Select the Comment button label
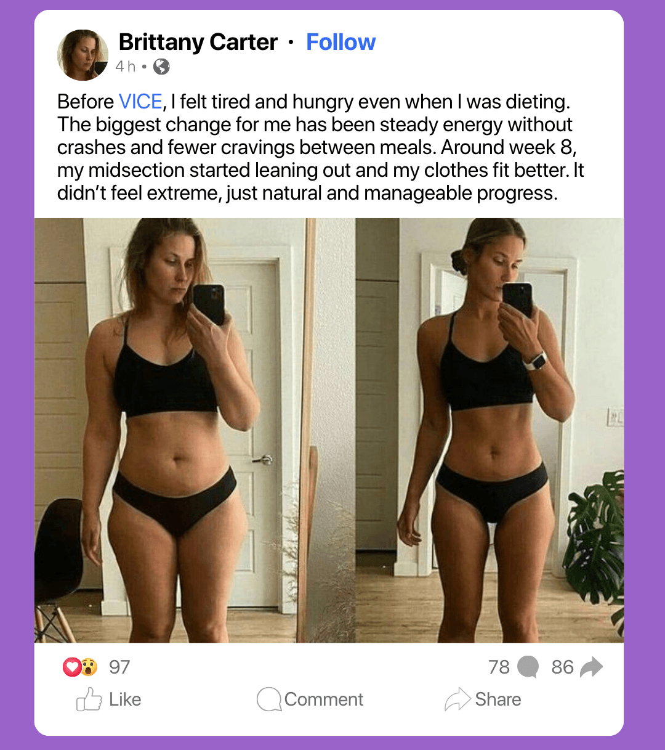This screenshot has width=665, height=750. (x=324, y=699)
